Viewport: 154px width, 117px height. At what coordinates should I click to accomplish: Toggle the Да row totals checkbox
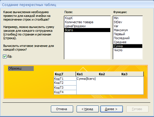click(5, 56)
